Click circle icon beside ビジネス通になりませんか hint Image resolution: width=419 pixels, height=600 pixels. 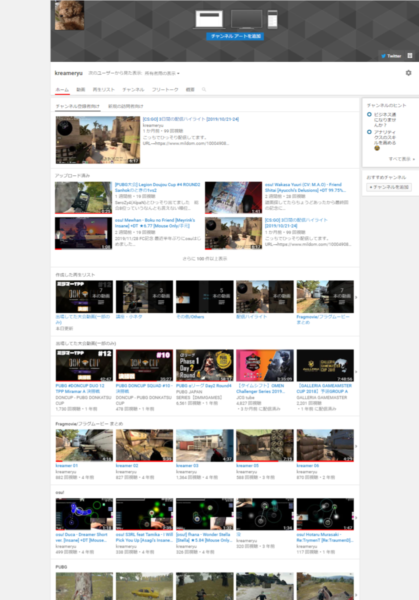click(x=369, y=114)
